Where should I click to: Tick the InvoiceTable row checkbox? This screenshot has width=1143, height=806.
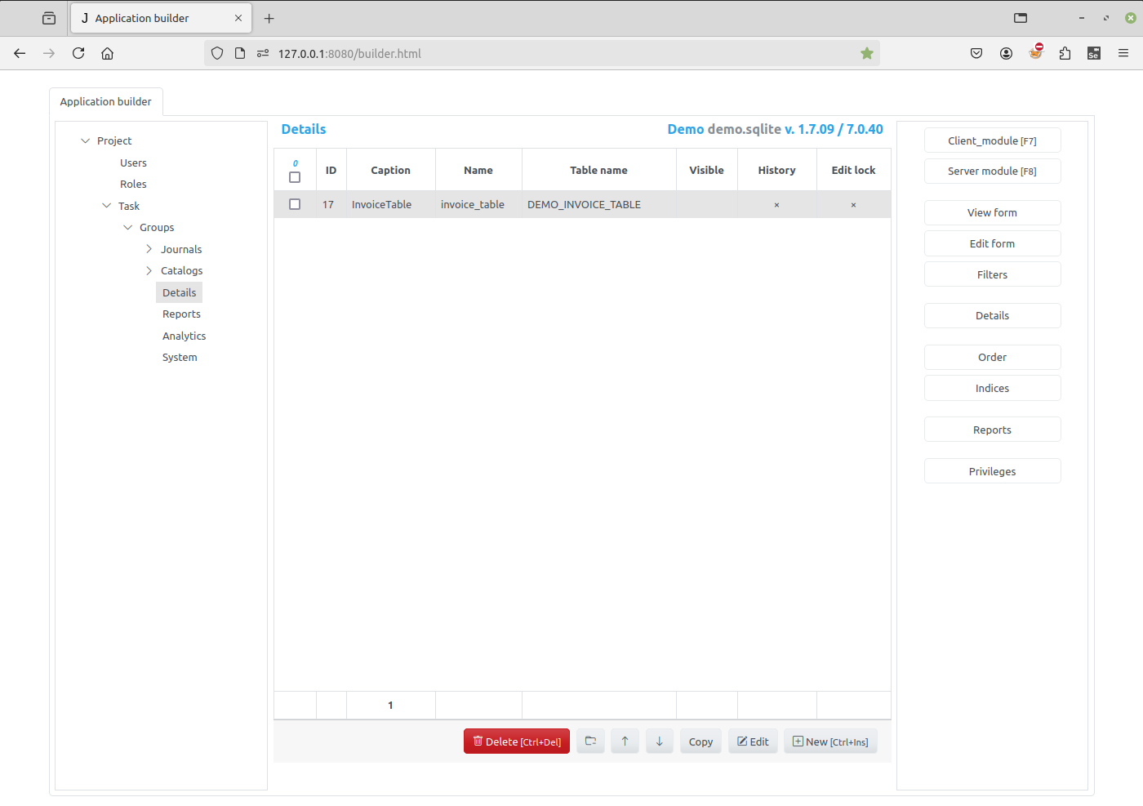[x=295, y=204]
